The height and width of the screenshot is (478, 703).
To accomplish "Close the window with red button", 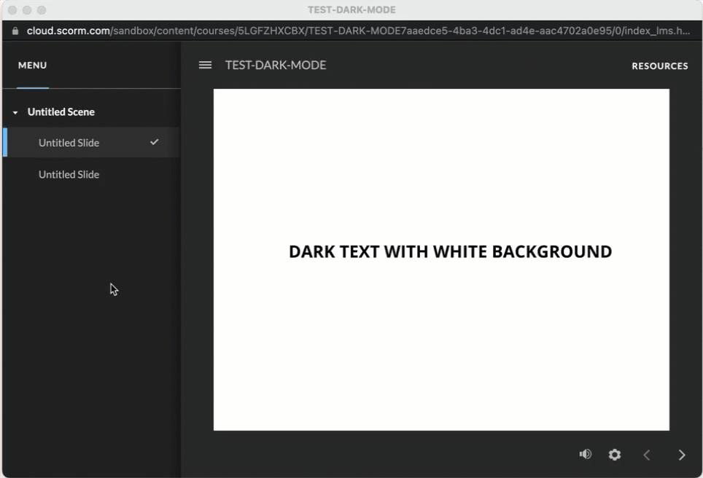I will (12, 10).
